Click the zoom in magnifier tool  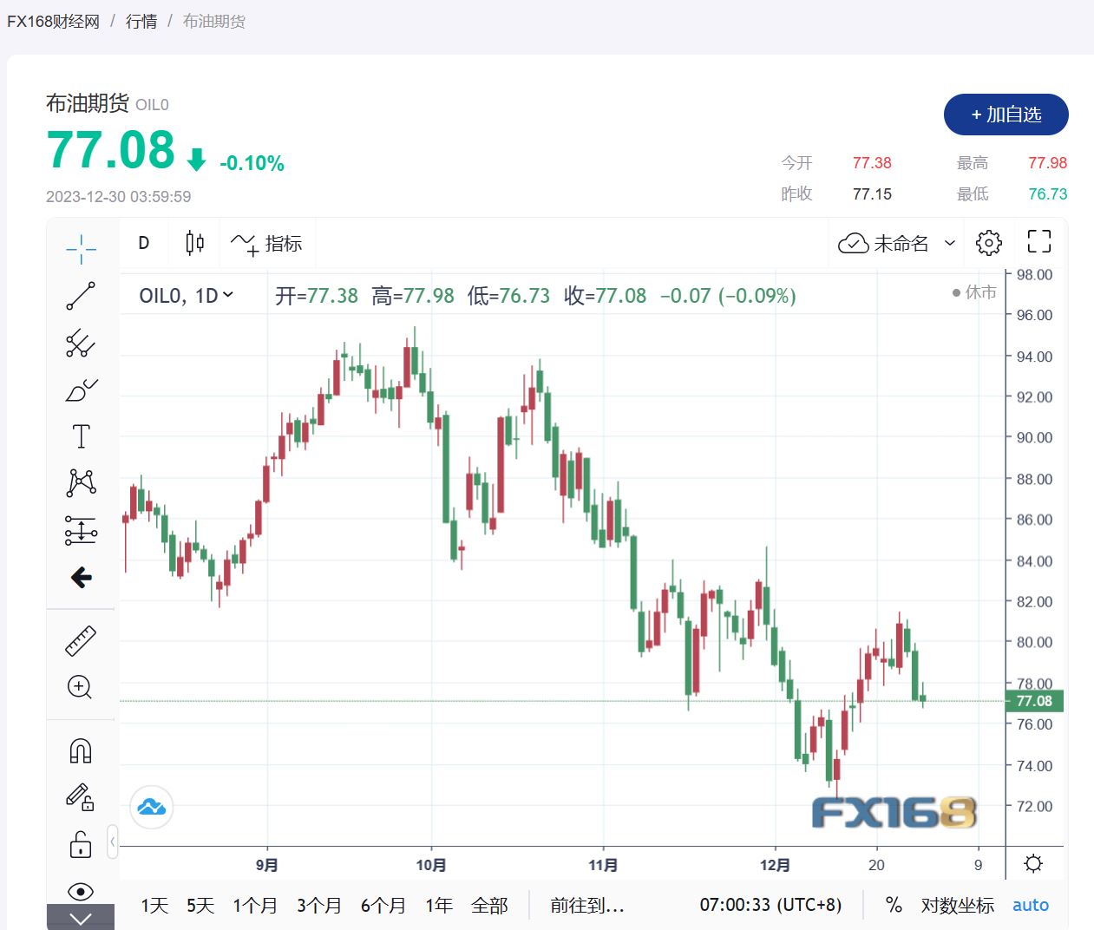tap(80, 687)
